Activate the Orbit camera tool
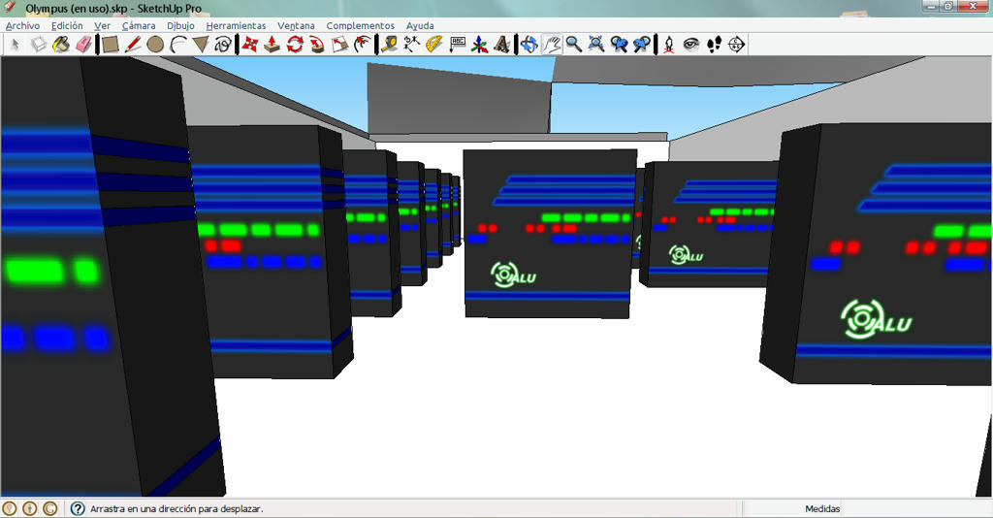993x518 pixels. [x=529, y=45]
